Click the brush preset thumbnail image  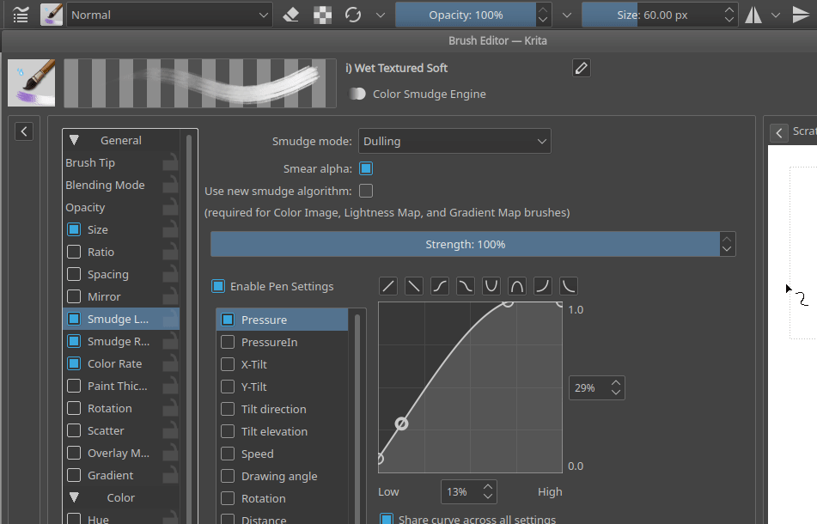coord(32,82)
